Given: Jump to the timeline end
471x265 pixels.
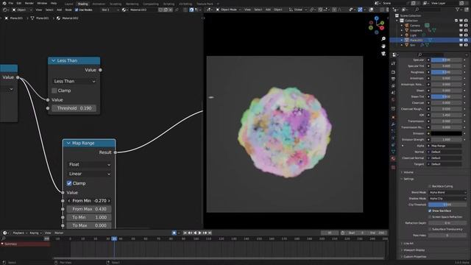Looking at the screenshot, I should 210,233.
